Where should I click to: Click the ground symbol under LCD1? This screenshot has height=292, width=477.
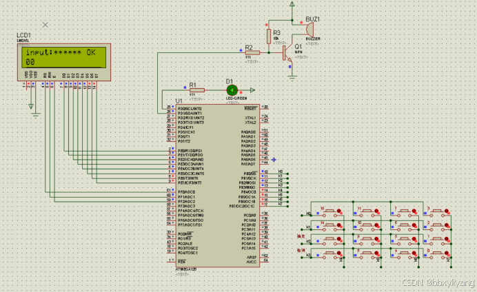(x=36, y=115)
